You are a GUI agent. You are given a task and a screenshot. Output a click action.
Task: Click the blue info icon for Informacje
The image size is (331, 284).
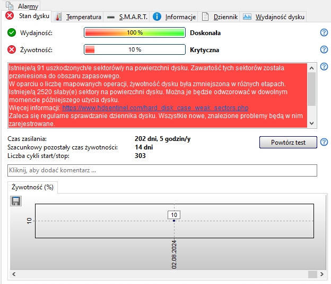157,16
